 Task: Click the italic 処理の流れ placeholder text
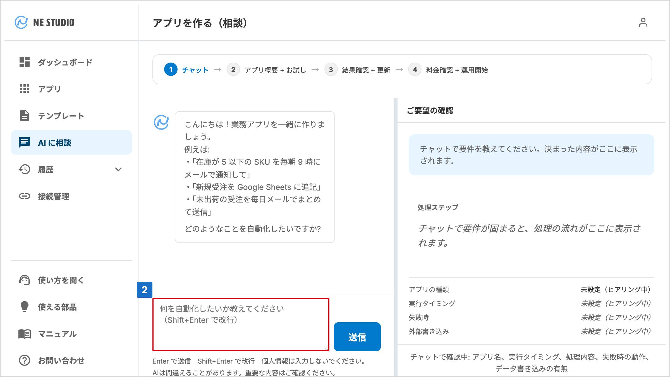coord(529,235)
